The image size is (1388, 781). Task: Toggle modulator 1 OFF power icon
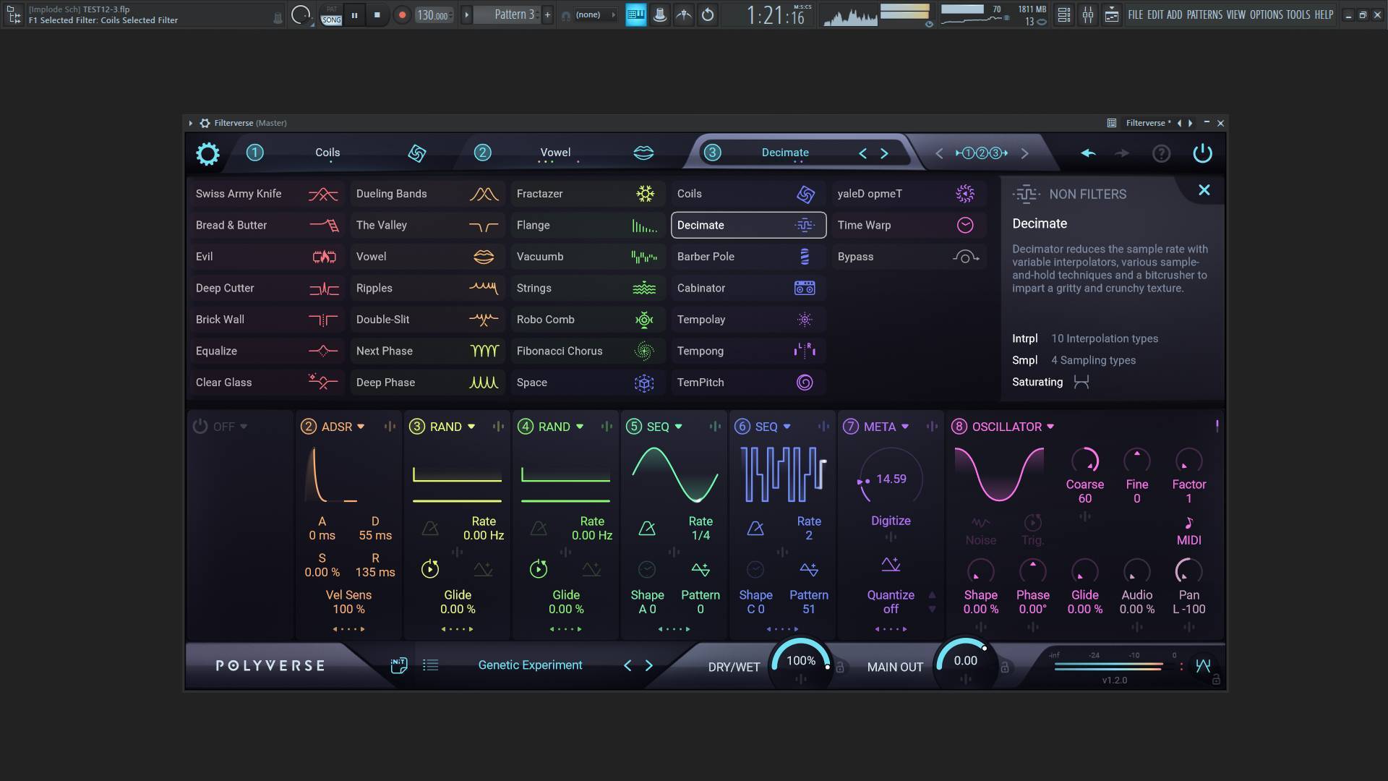click(x=200, y=427)
